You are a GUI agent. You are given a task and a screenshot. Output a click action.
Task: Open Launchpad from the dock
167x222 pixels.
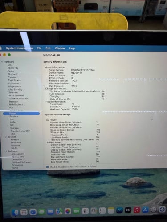(24, 212)
